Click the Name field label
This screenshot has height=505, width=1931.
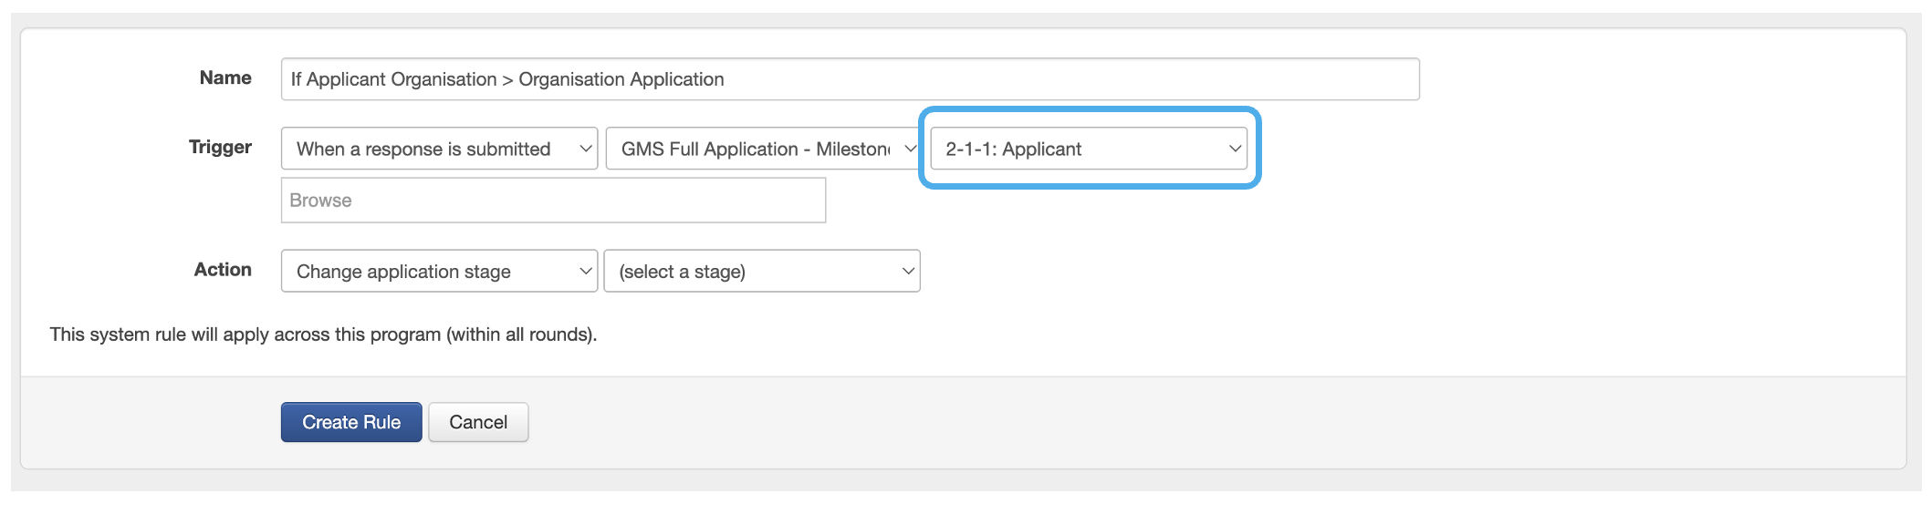click(225, 78)
